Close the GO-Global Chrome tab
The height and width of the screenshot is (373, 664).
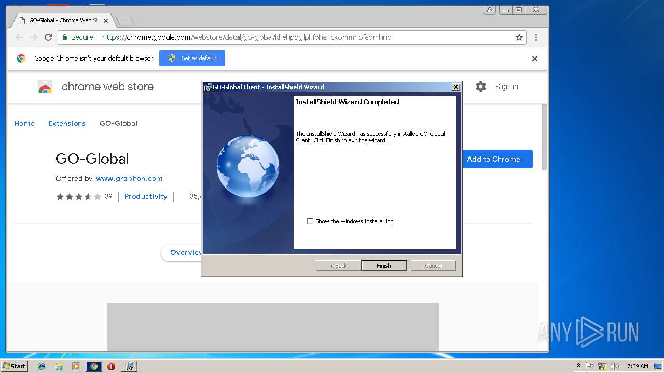105,21
